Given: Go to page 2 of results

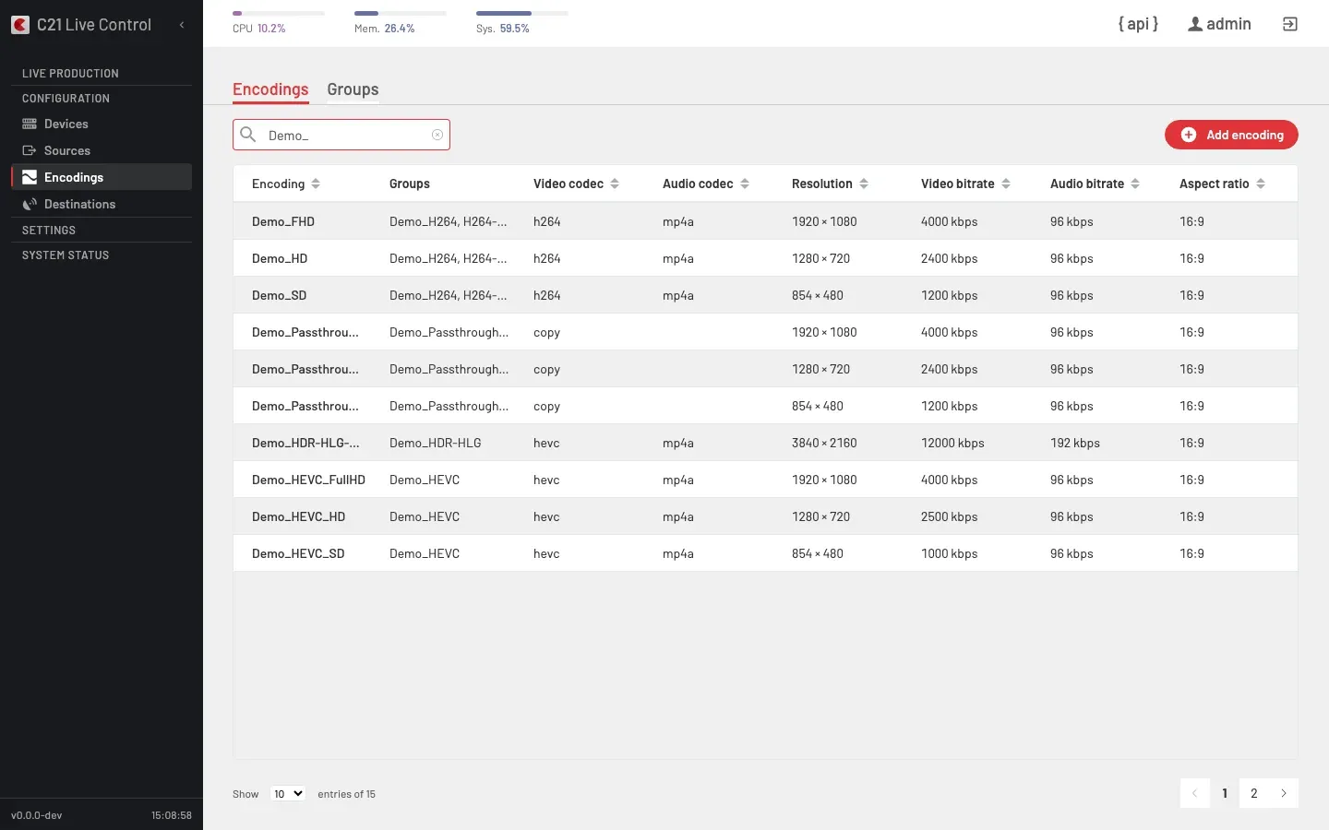Looking at the screenshot, I should pos(1253,793).
